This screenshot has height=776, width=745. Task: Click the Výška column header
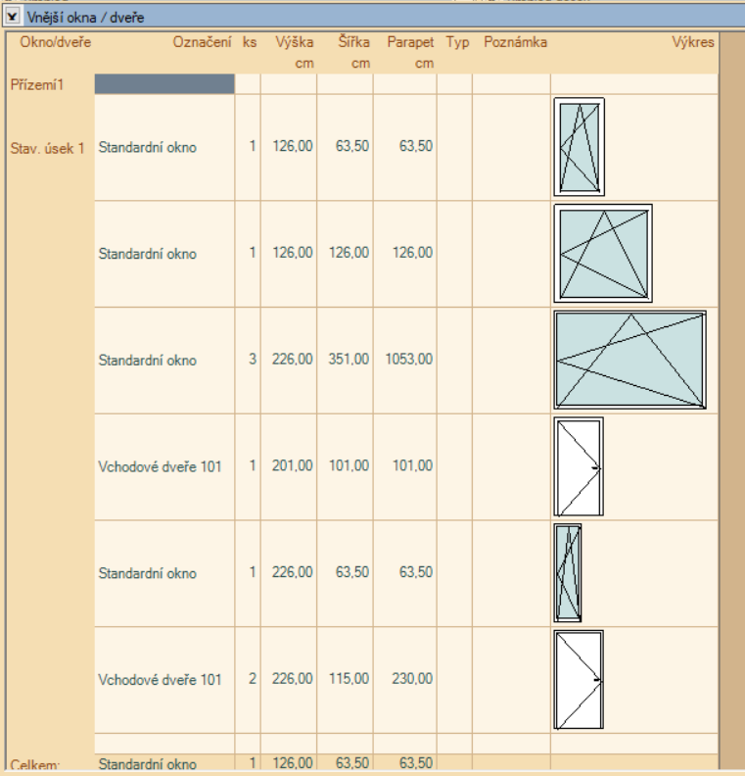[x=294, y=42]
